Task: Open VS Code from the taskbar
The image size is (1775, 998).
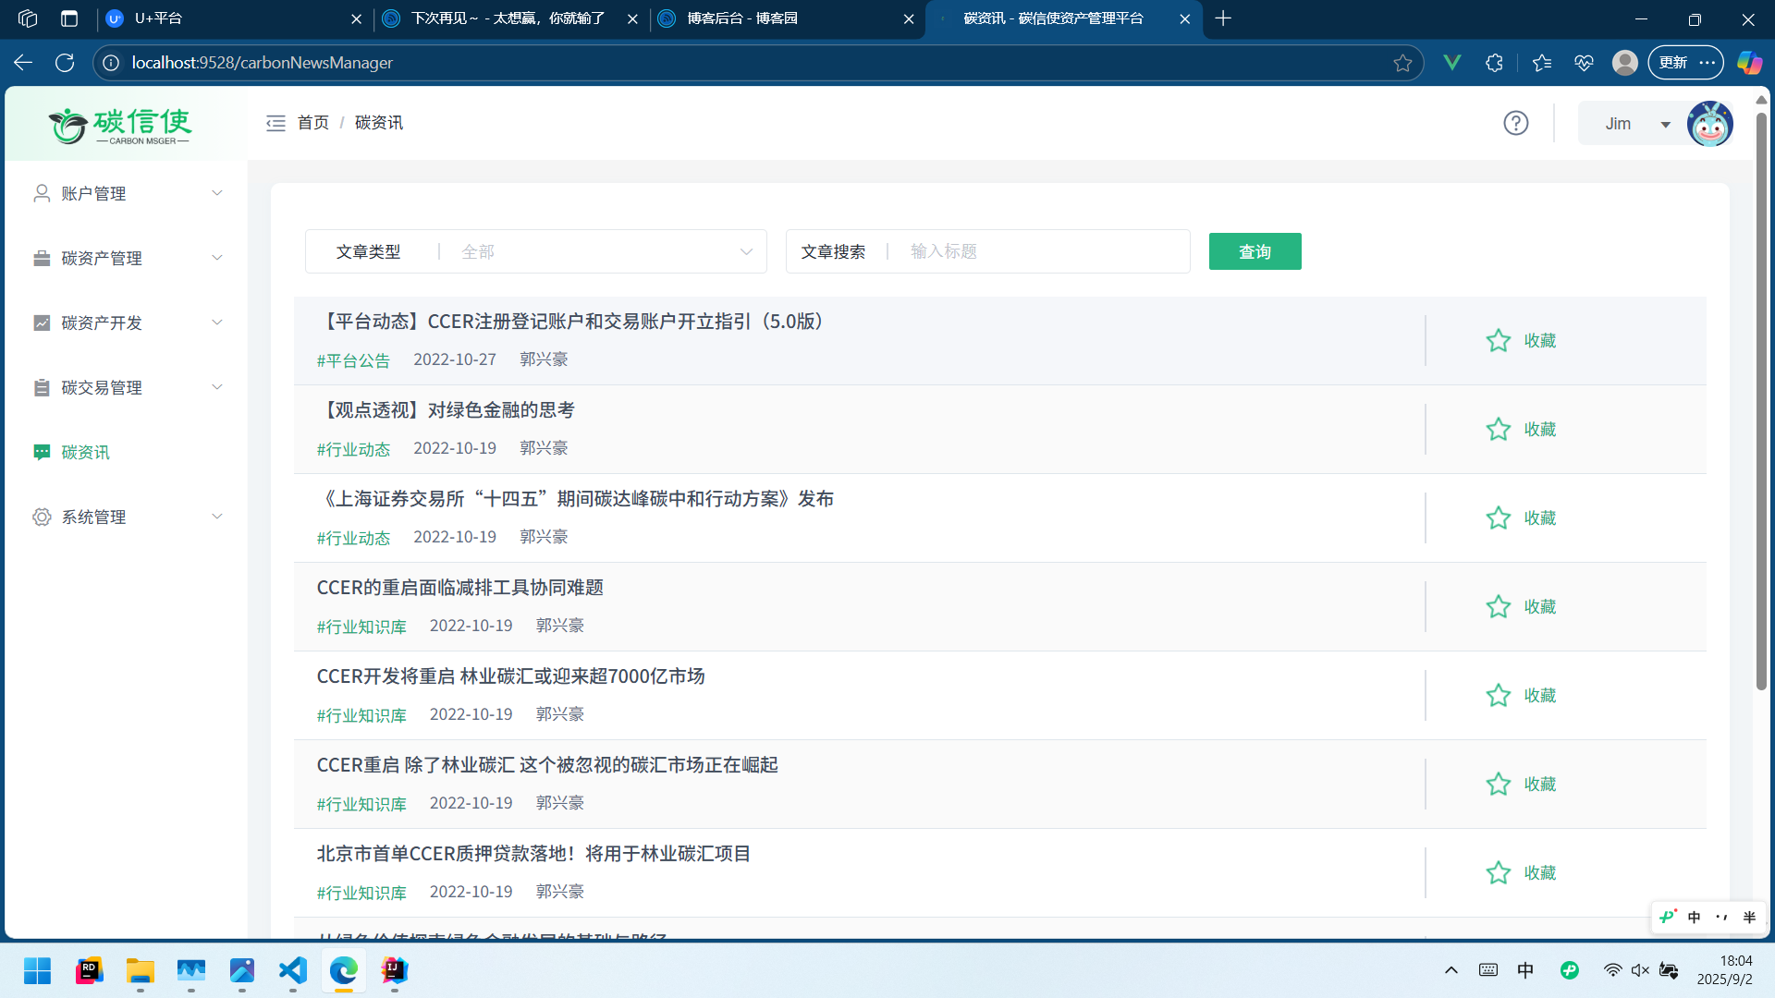Action: (293, 970)
